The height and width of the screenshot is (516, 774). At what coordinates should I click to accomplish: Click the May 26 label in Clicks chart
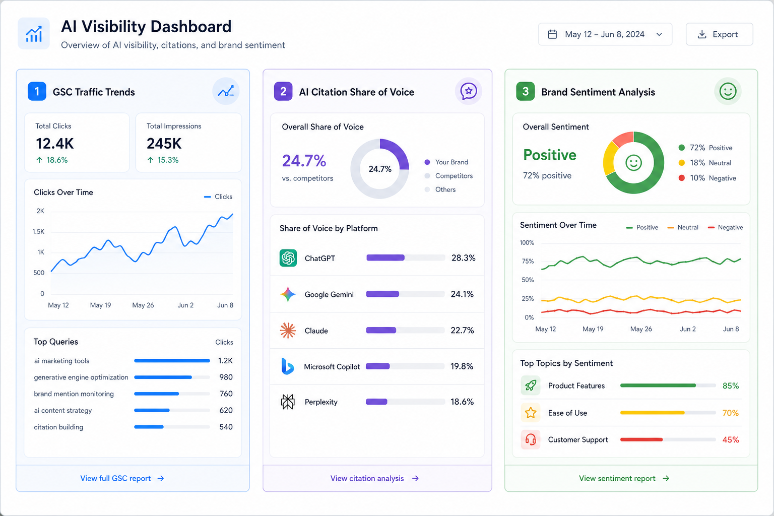(143, 305)
